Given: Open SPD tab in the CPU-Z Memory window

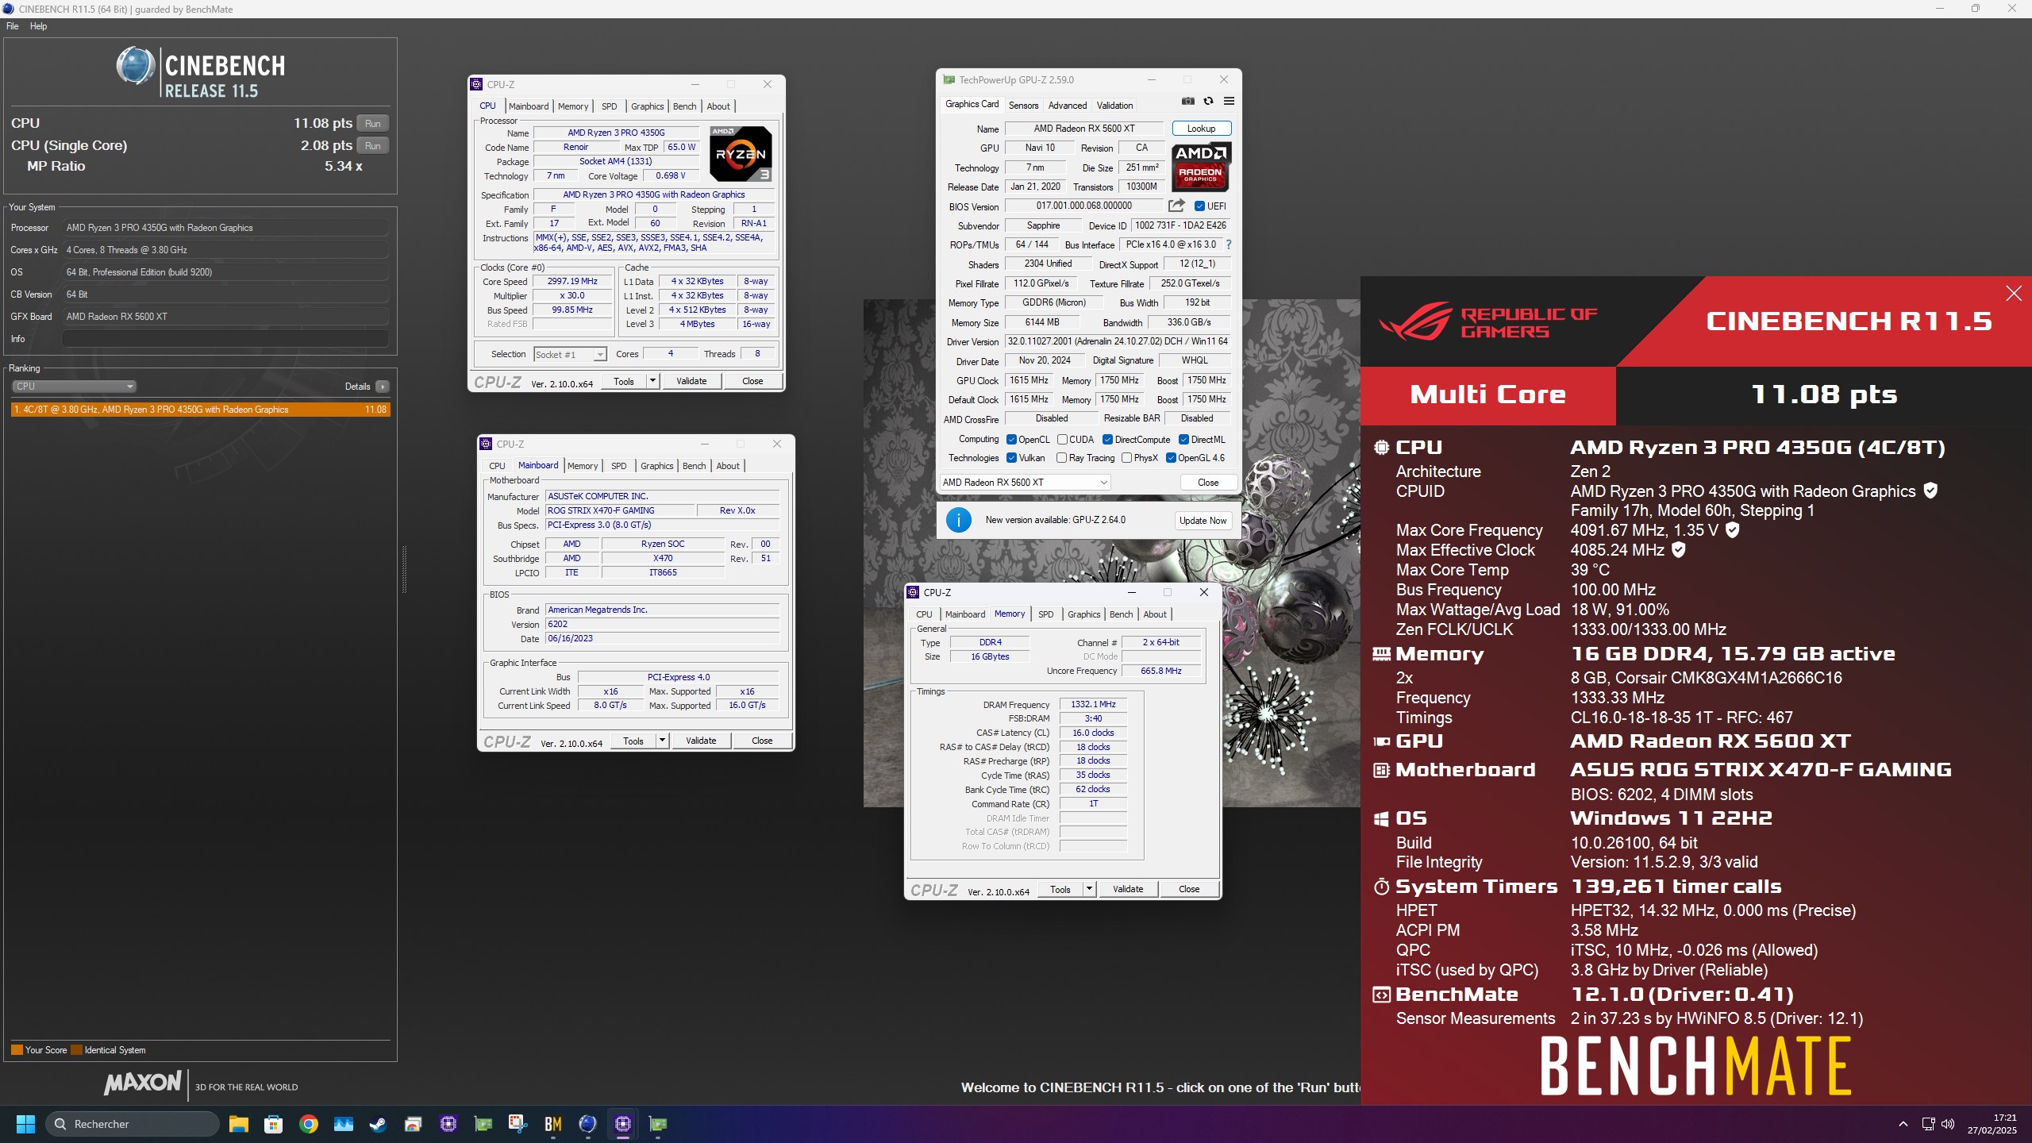Looking at the screenshot, I should click(x=1046, y=614).
